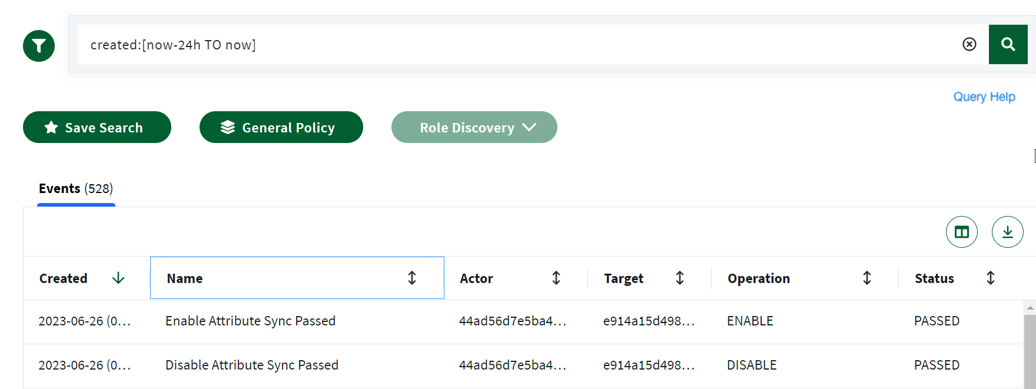This screenshot has height=389, width=1036.
Task: Open the Query Help link
Action: point(984,97)
